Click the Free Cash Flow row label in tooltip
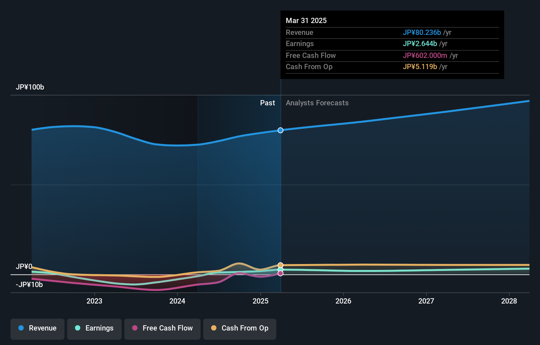Image resolution: width=540 pixels, height=345 pixels. 311,56
